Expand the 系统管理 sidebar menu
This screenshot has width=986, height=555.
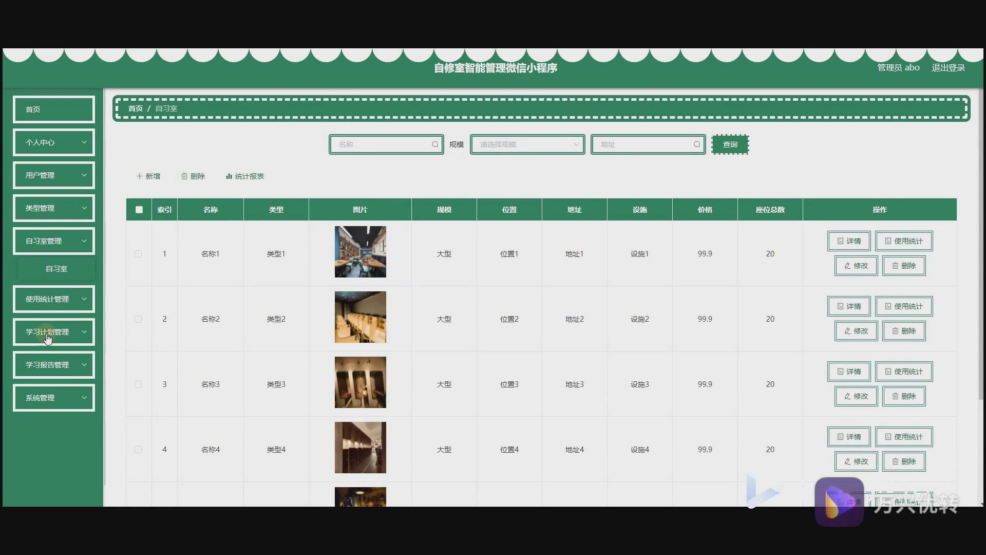tap(54, 398)
